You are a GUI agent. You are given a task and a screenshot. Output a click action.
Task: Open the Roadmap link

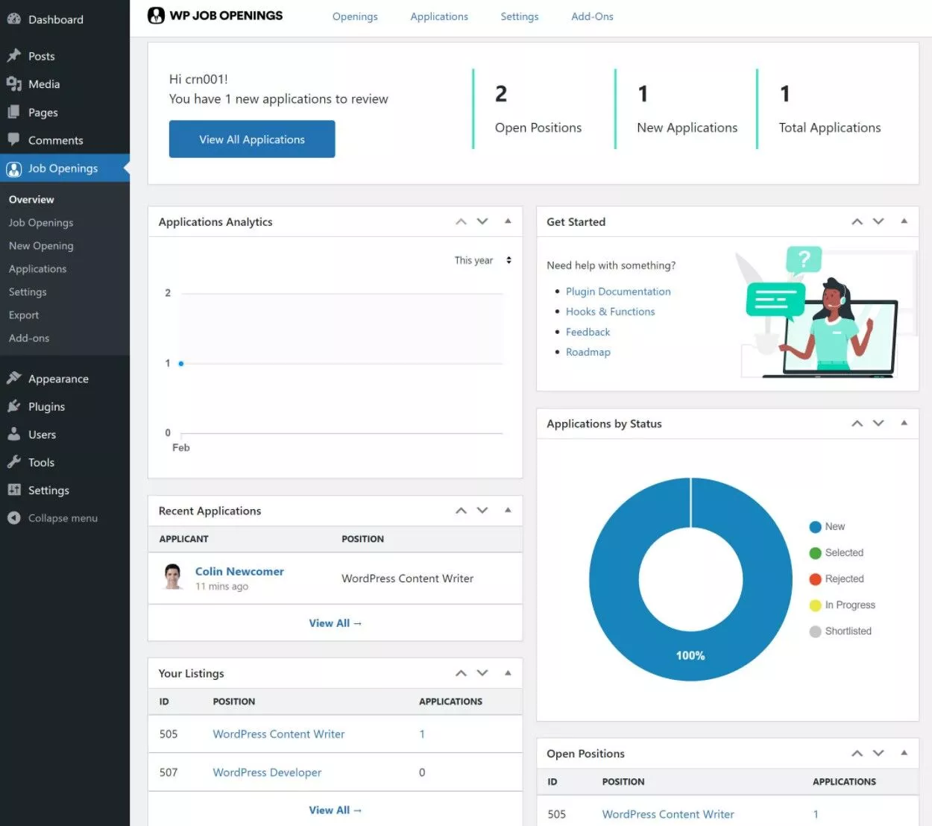[x=588, y=352]
